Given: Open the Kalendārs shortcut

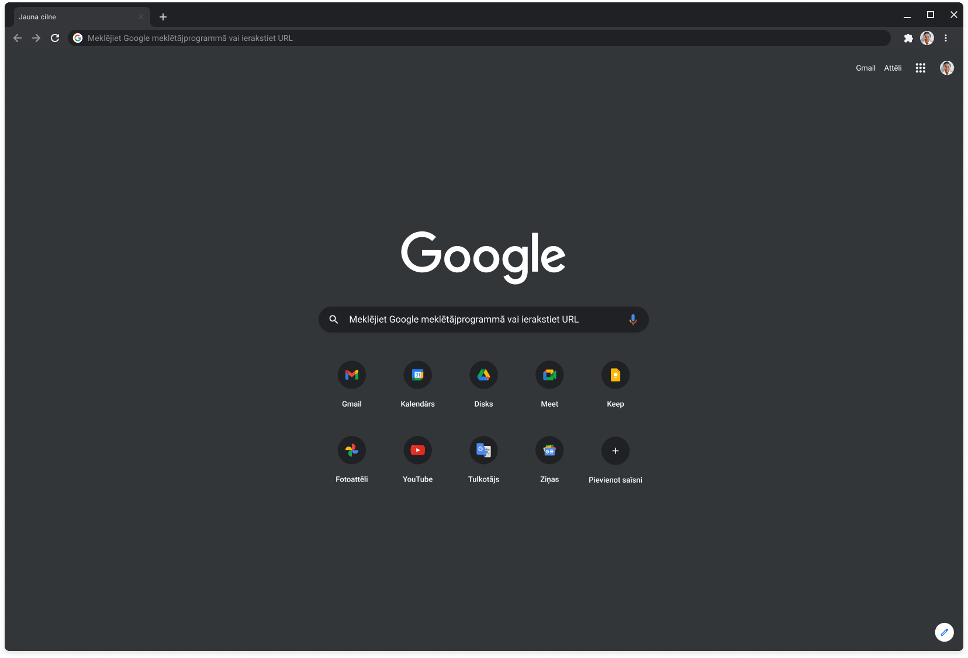Looking at the screenshot, I should (x=417, y=375).
